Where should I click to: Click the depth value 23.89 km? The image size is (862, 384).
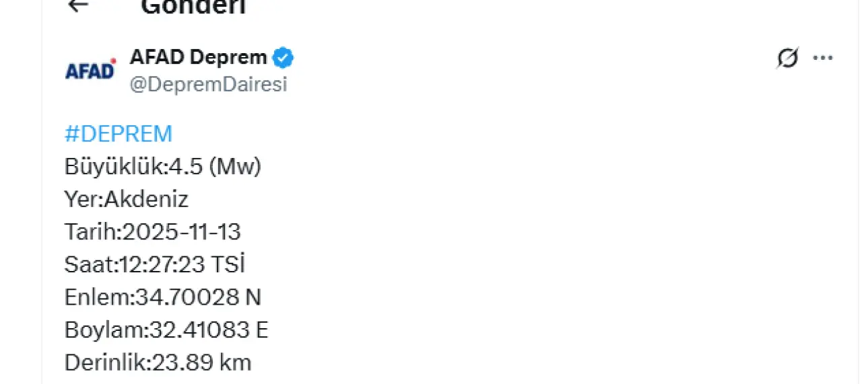(202, 363)
